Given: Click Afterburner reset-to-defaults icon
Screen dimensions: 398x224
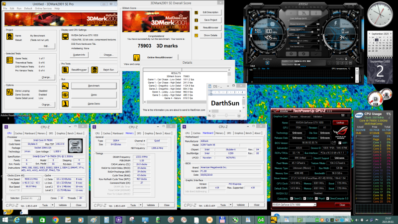Looking at the screenshot, I should [x=303, y=54].
